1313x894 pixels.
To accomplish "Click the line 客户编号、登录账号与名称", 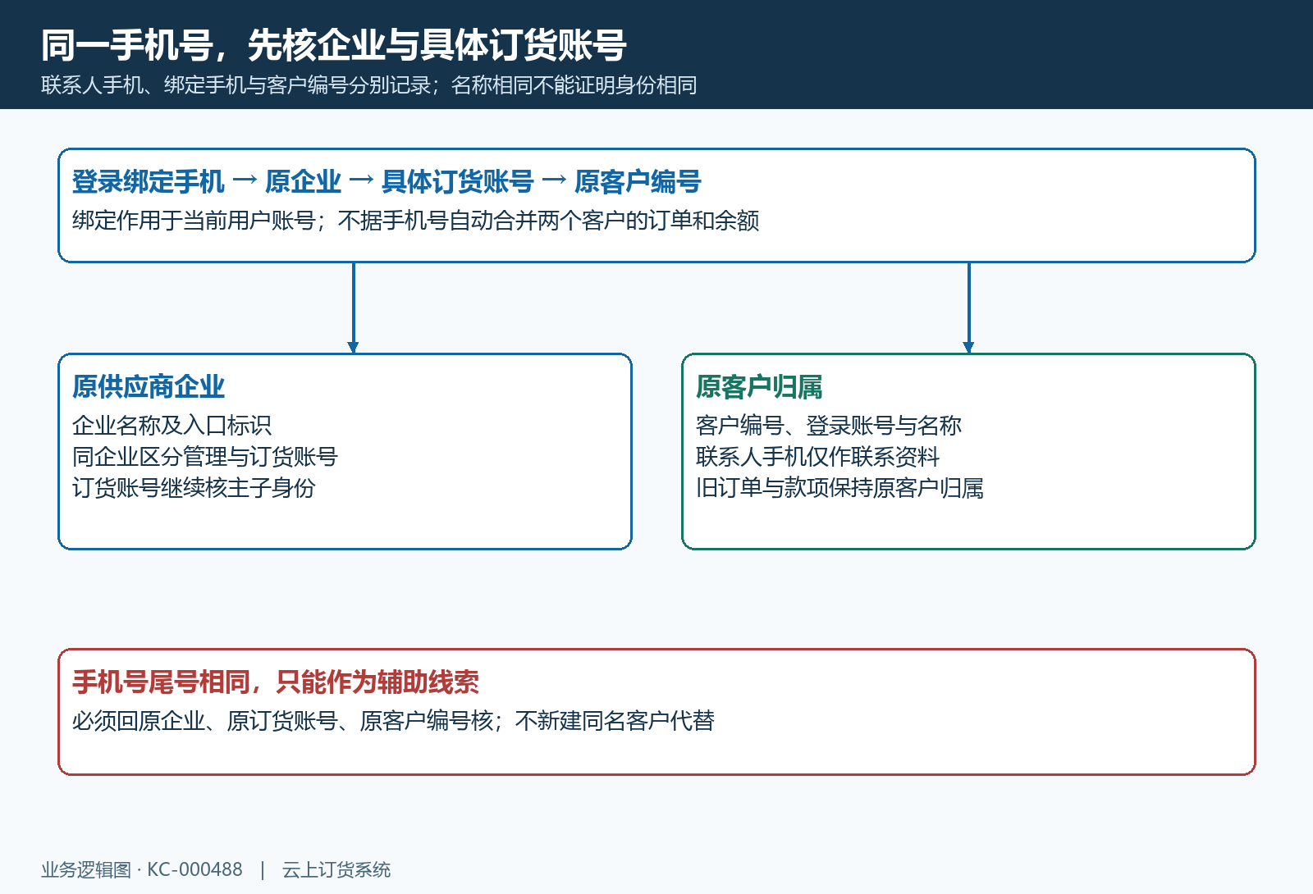I will click(829, 426).
